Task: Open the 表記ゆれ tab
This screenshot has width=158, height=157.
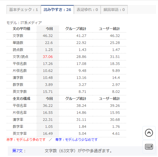Action: coord(87,10)
